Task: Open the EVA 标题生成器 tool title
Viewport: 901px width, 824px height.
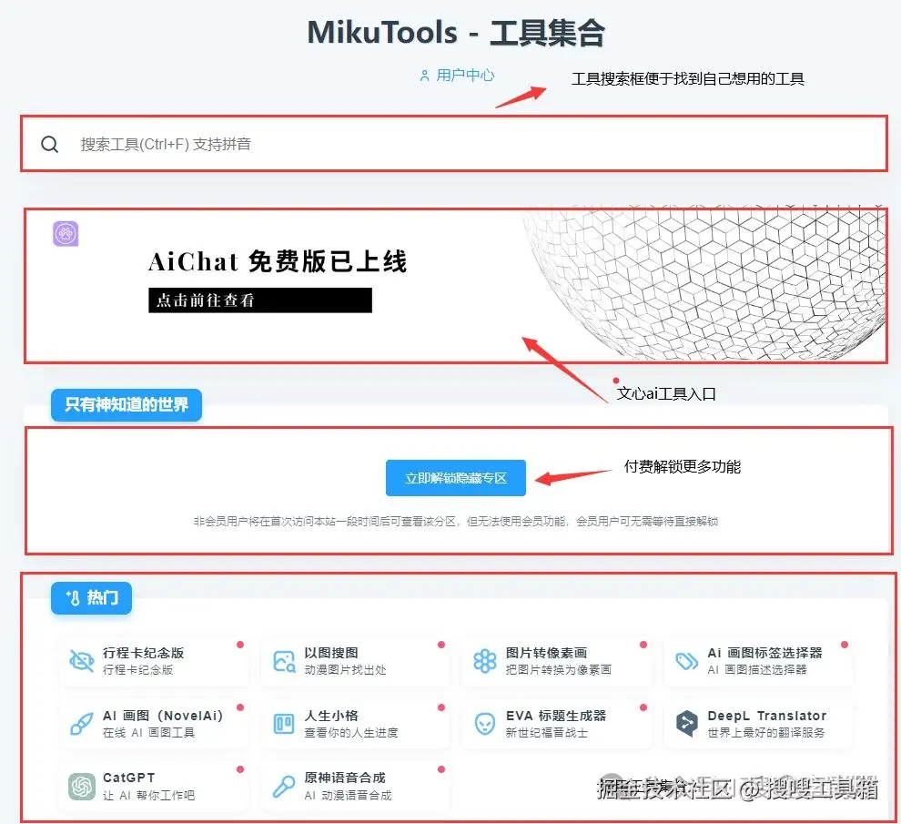Action: (x=556, y=716)
